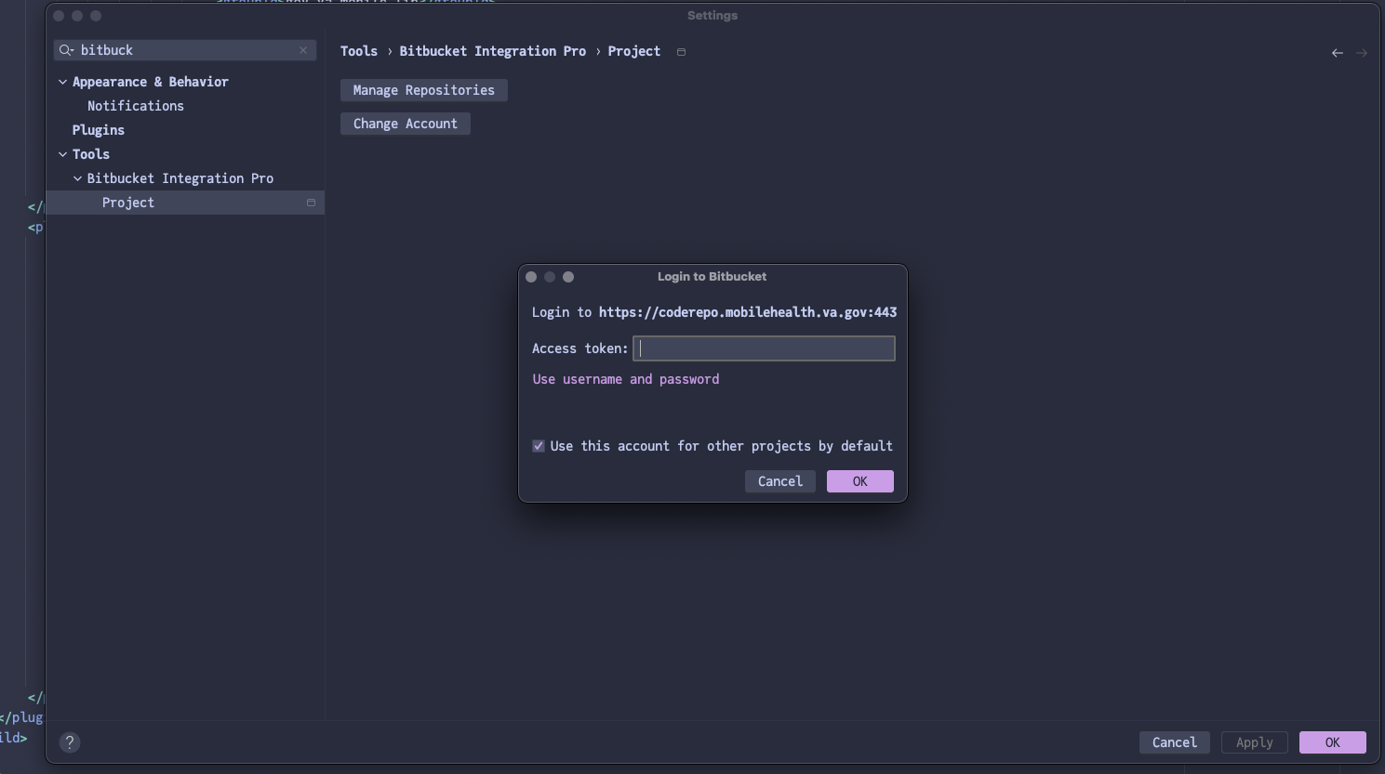This screenshot has width=1385, height=774.
Task: Collapse Bitbucket Integration Pro node
Action: coord(77,178)
